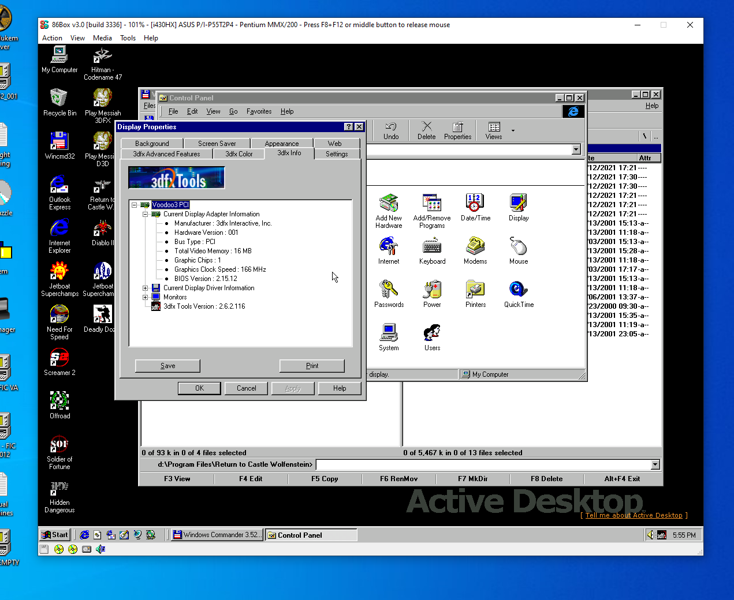
Task: Open the Recycle Bin icon
Action: (59, 103)
